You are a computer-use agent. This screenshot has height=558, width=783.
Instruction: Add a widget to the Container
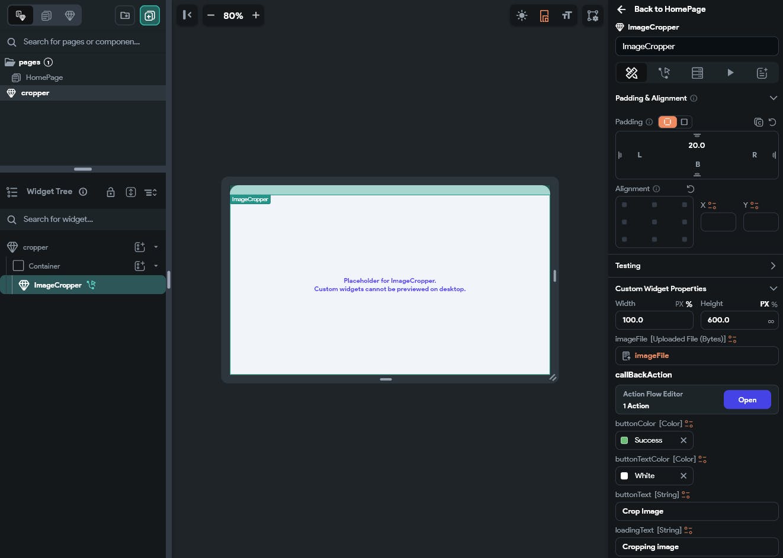[x=140, y=266]
